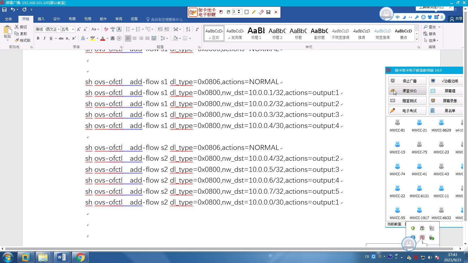Switch to the Insert (插入) tab
This screenshot has width=468, height=263.
coord(41,19)
